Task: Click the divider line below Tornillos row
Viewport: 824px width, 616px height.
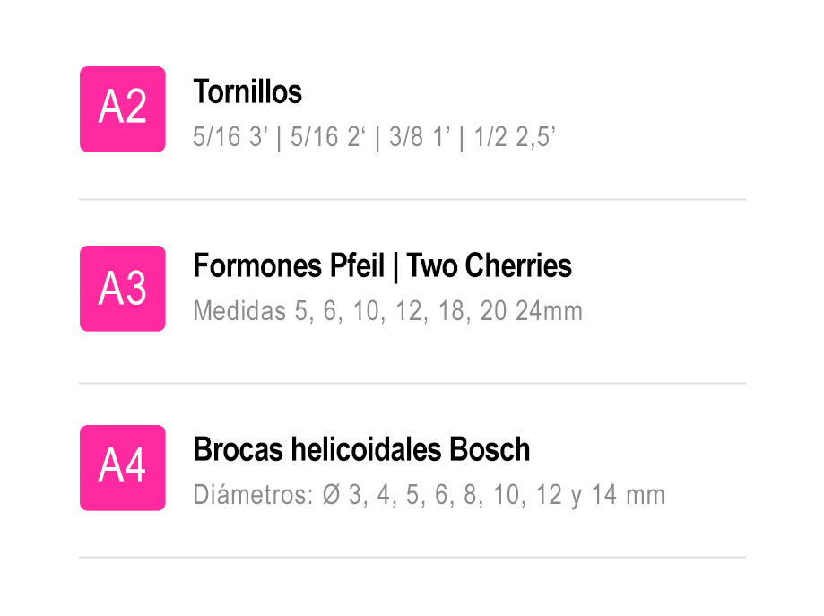Action: coord(412,200)
